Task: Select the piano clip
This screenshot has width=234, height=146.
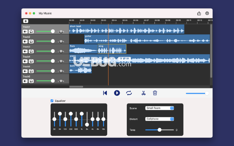Action: [140, 59]
